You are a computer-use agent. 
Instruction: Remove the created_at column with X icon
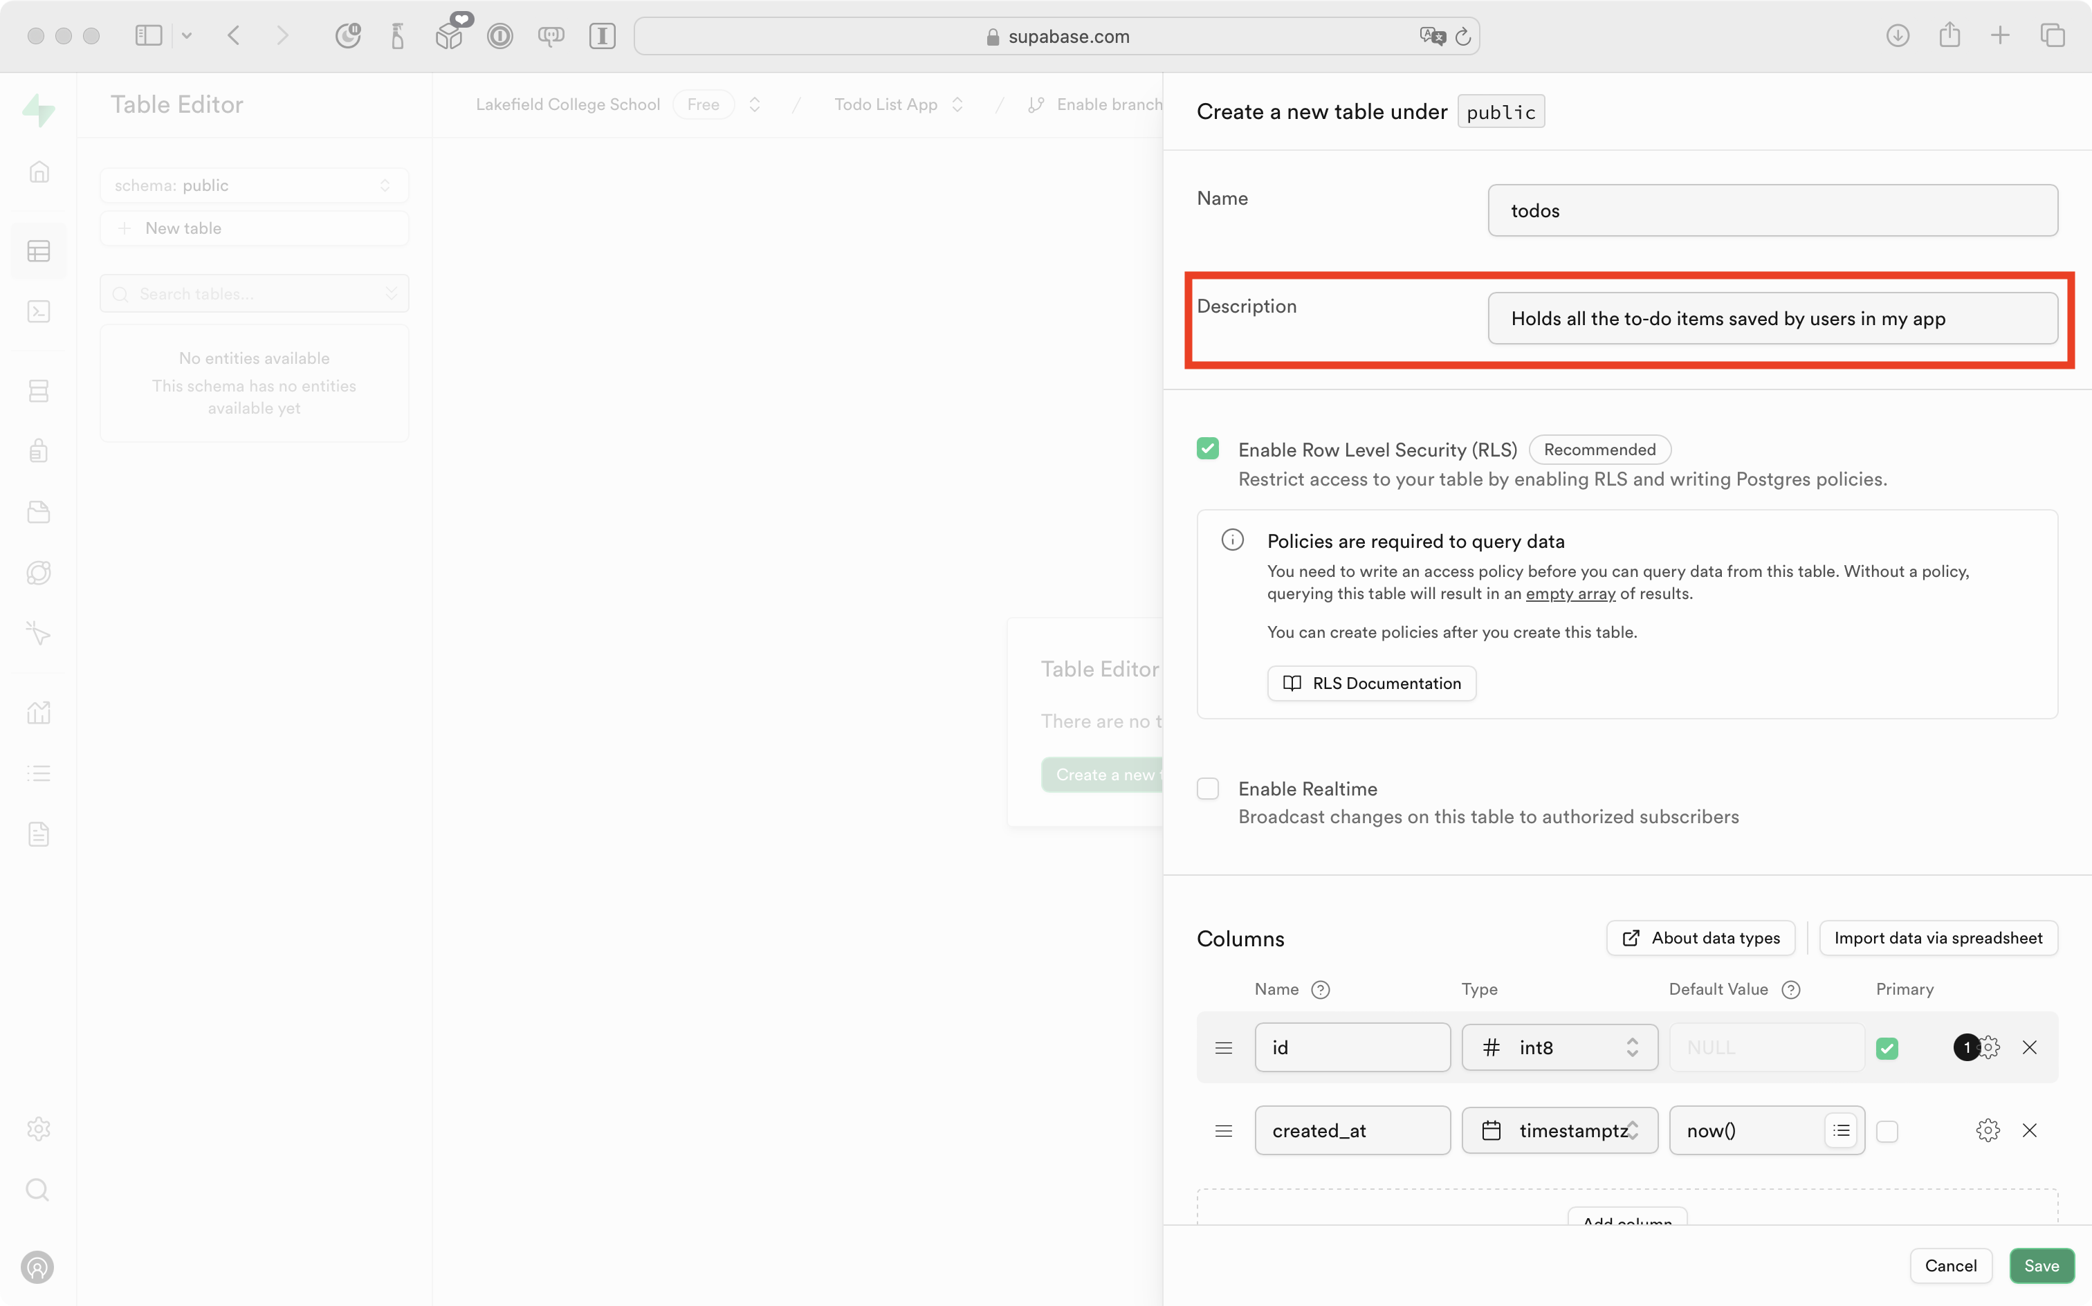tap(2029, 1130)
